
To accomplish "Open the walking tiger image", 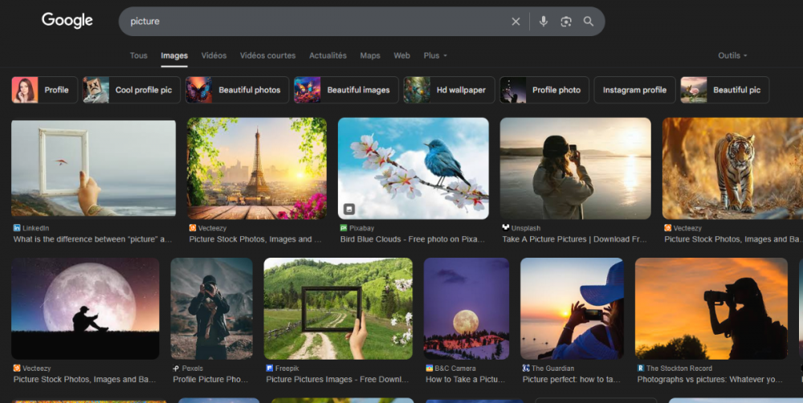I will tap(732, 169).
